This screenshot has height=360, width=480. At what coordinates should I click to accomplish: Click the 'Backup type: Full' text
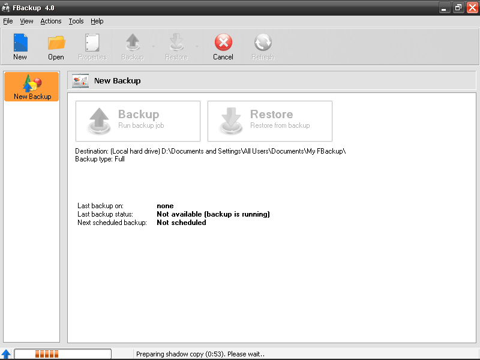pyautogui.click(x=100, y=159)
